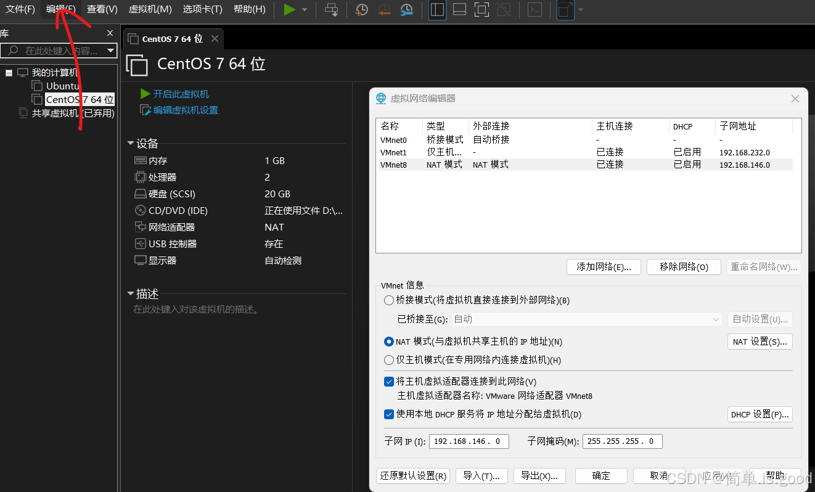This screenshot has width=815, height=492.
Task: Click the large VM icon beside CentOS 7 title
Action: click(x=137, y=65)
